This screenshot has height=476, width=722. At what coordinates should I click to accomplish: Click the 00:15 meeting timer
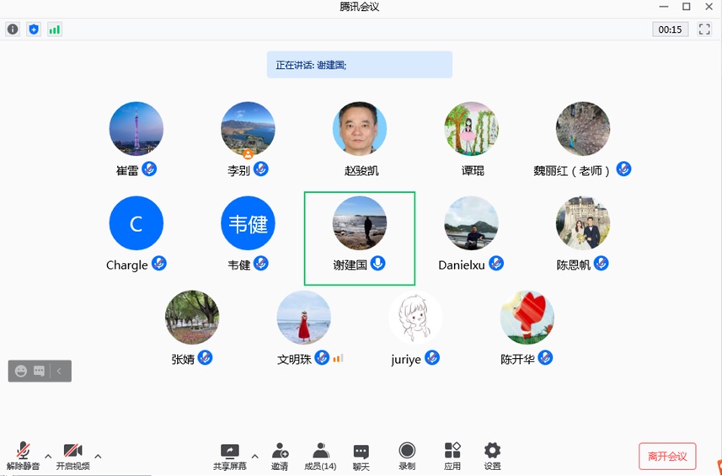[x=670, y=29]
